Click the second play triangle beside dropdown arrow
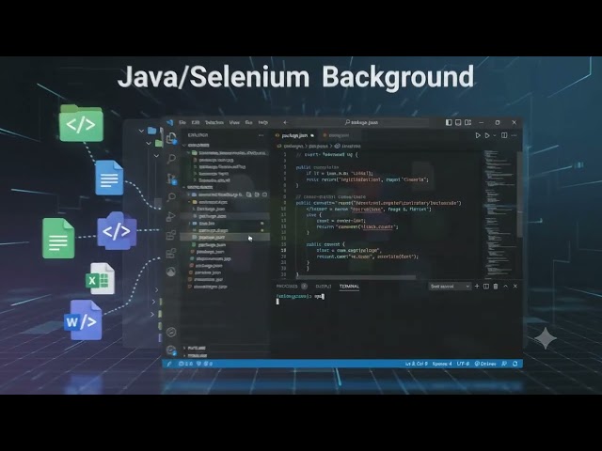 click(487, 135)
